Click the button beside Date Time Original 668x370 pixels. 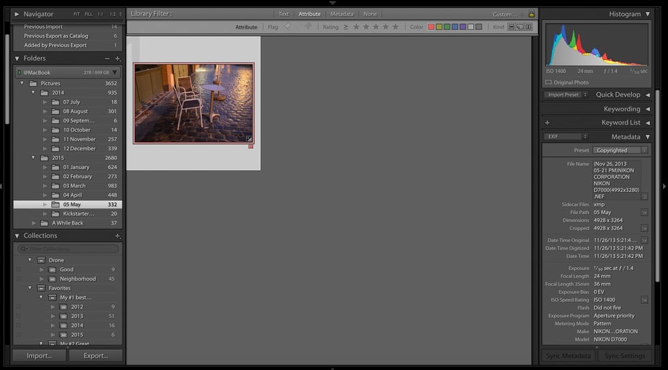point(644,240)
